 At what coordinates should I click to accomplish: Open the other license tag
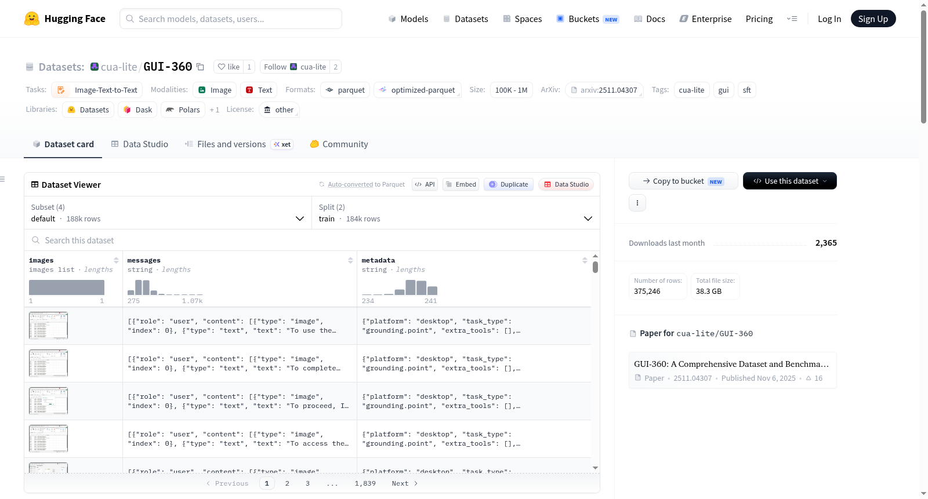[278, 110]
